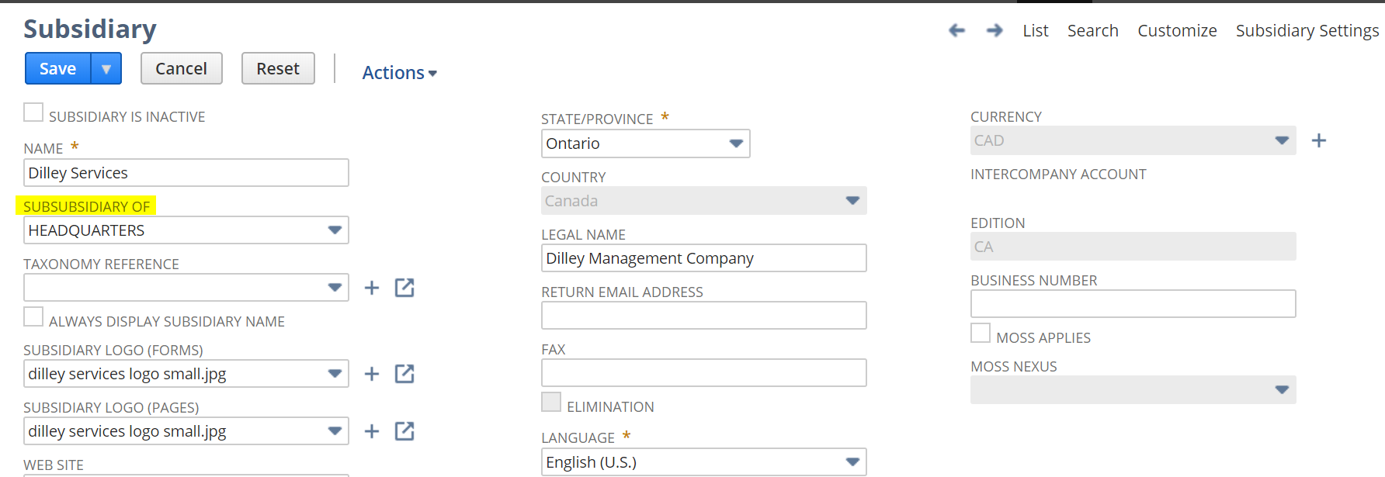Viewport: 1385px width, 477px height.
Task: Expand the Save button dropdown arrow
Action: click(106, 69)
